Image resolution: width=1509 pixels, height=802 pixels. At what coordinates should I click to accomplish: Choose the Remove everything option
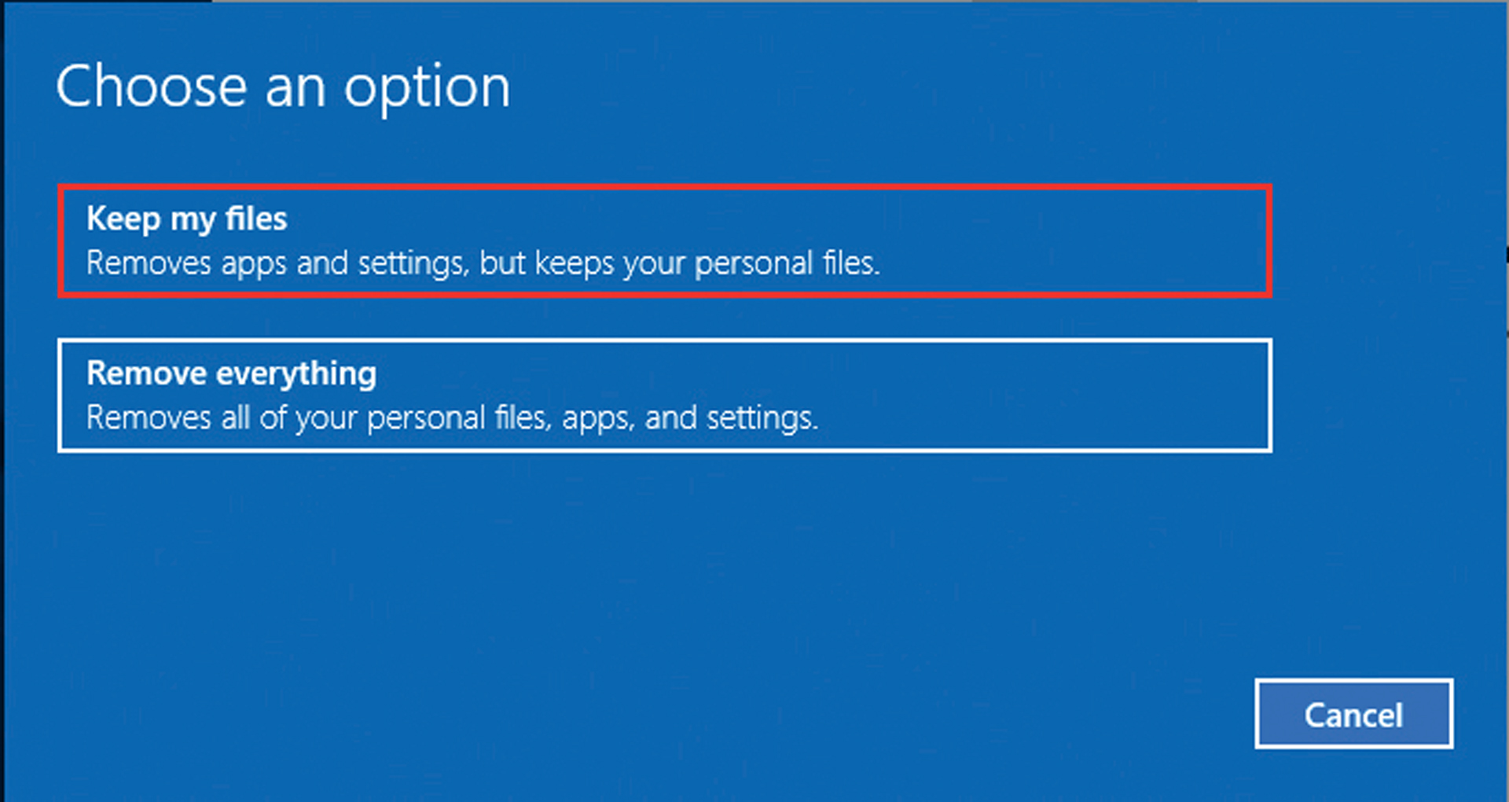[664, 395]
